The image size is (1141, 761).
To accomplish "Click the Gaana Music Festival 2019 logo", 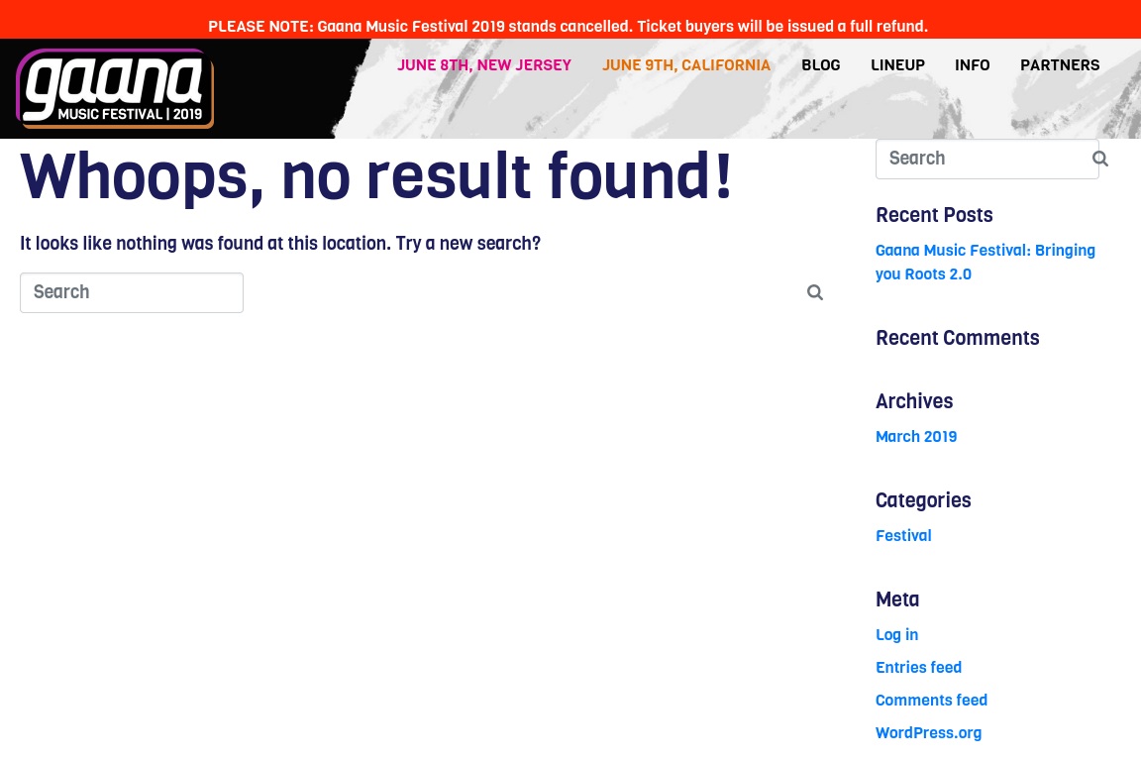I will [115, 88].
